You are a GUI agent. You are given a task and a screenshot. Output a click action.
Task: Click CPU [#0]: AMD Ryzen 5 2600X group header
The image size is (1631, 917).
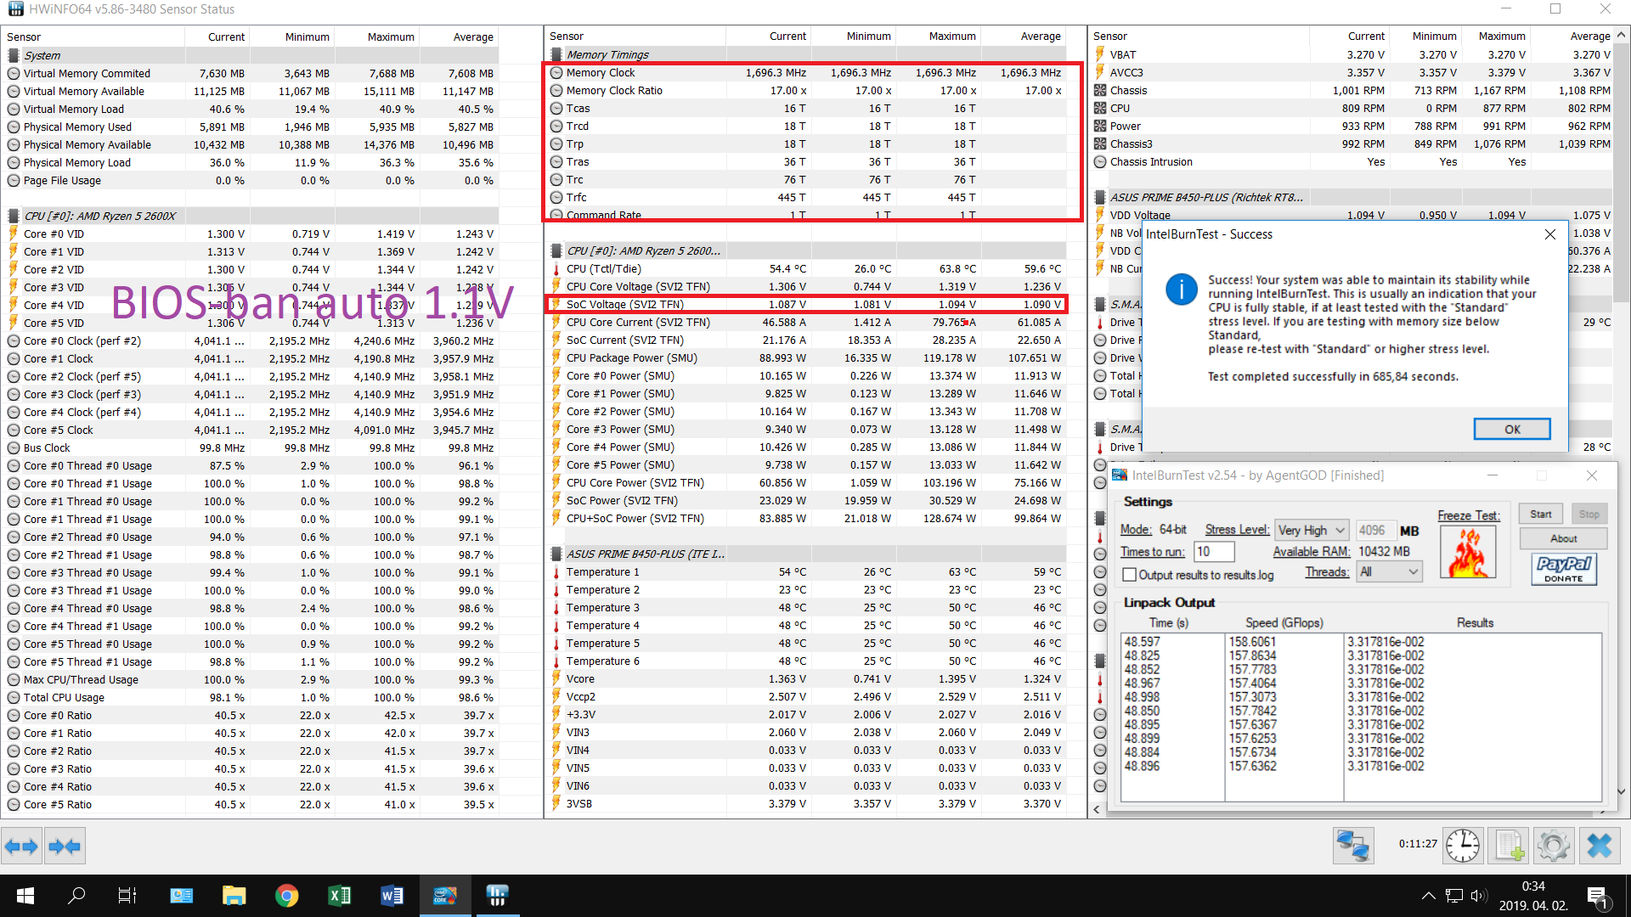pos(252,216)
